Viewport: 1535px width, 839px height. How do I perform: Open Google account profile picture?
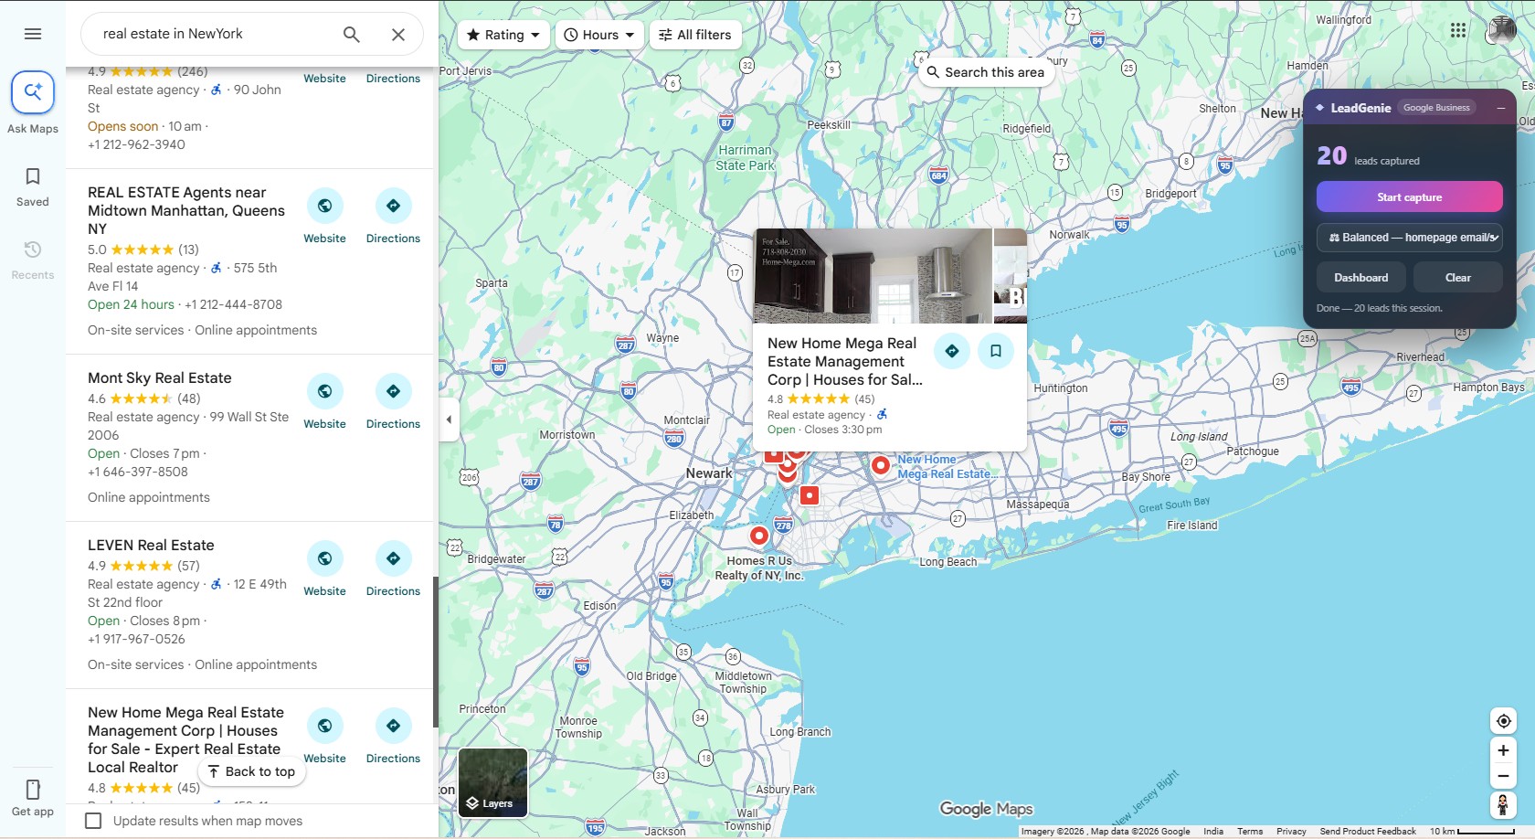click(x=1502, y=30)
